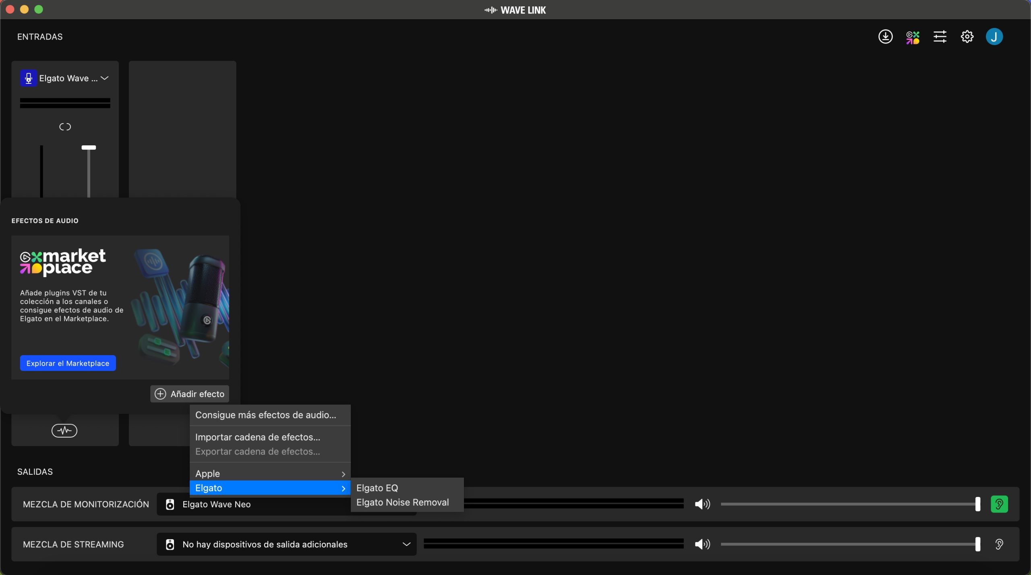The height and width of the screenshot is (575, 1031).
Task: Open the streaming mix output device dropdown
Action: coord(286,544)
